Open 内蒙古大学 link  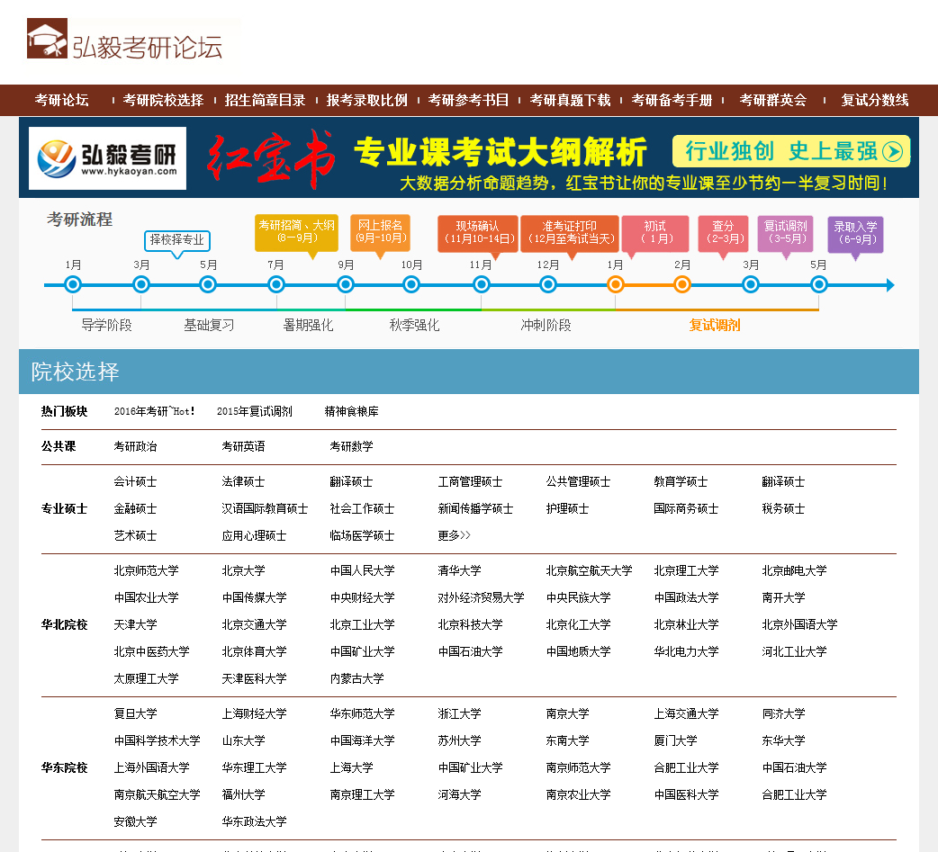point(356,678)
